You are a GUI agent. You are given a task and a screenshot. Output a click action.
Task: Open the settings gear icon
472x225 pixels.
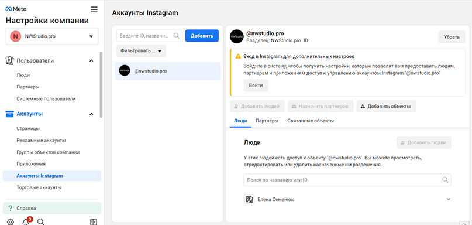click(10, 222)
